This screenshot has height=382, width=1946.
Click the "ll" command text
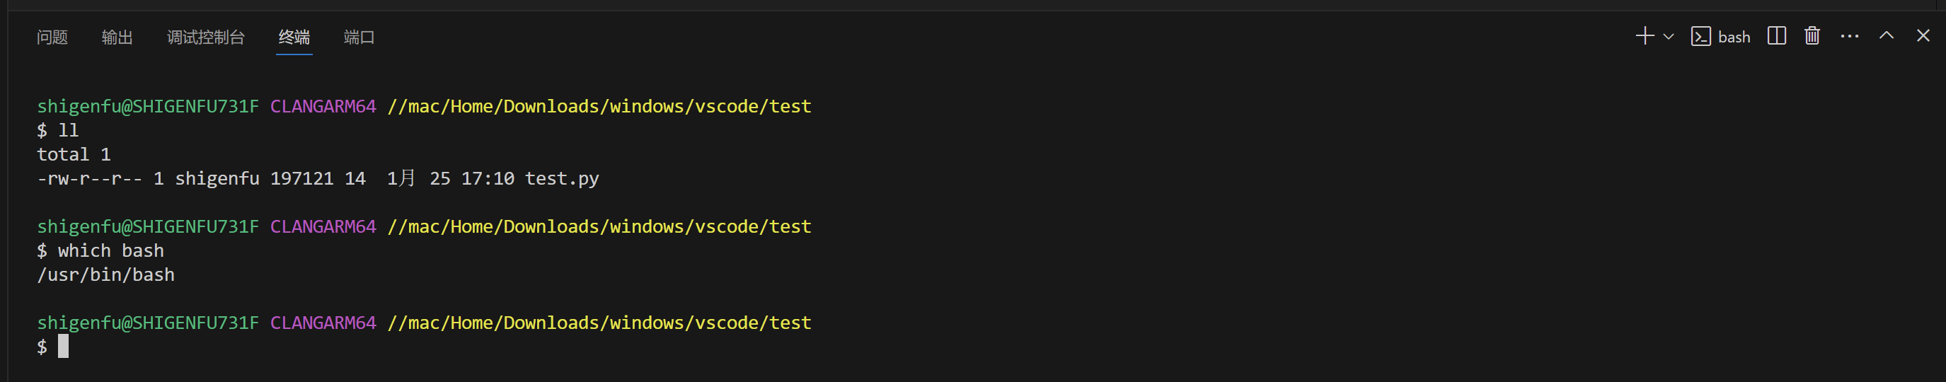68,131
